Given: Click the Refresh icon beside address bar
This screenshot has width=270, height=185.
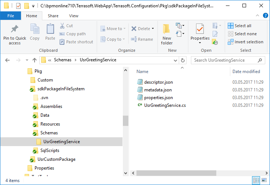Looking at the screenshot, I should (184, 60).
